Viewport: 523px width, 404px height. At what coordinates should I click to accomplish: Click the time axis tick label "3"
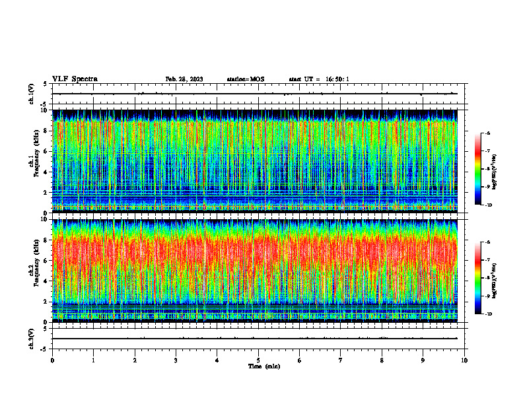click(x=176, y=360)
